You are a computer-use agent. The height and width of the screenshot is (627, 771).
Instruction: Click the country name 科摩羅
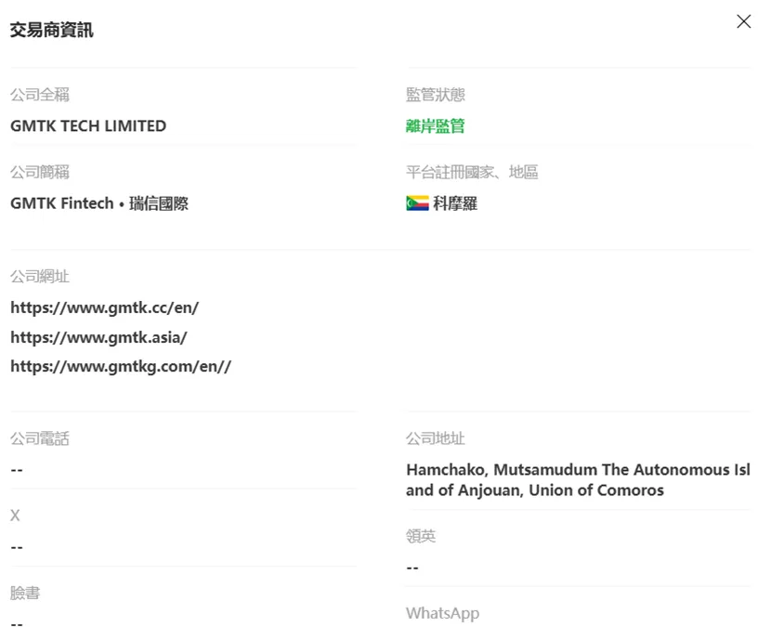point(455,203)
